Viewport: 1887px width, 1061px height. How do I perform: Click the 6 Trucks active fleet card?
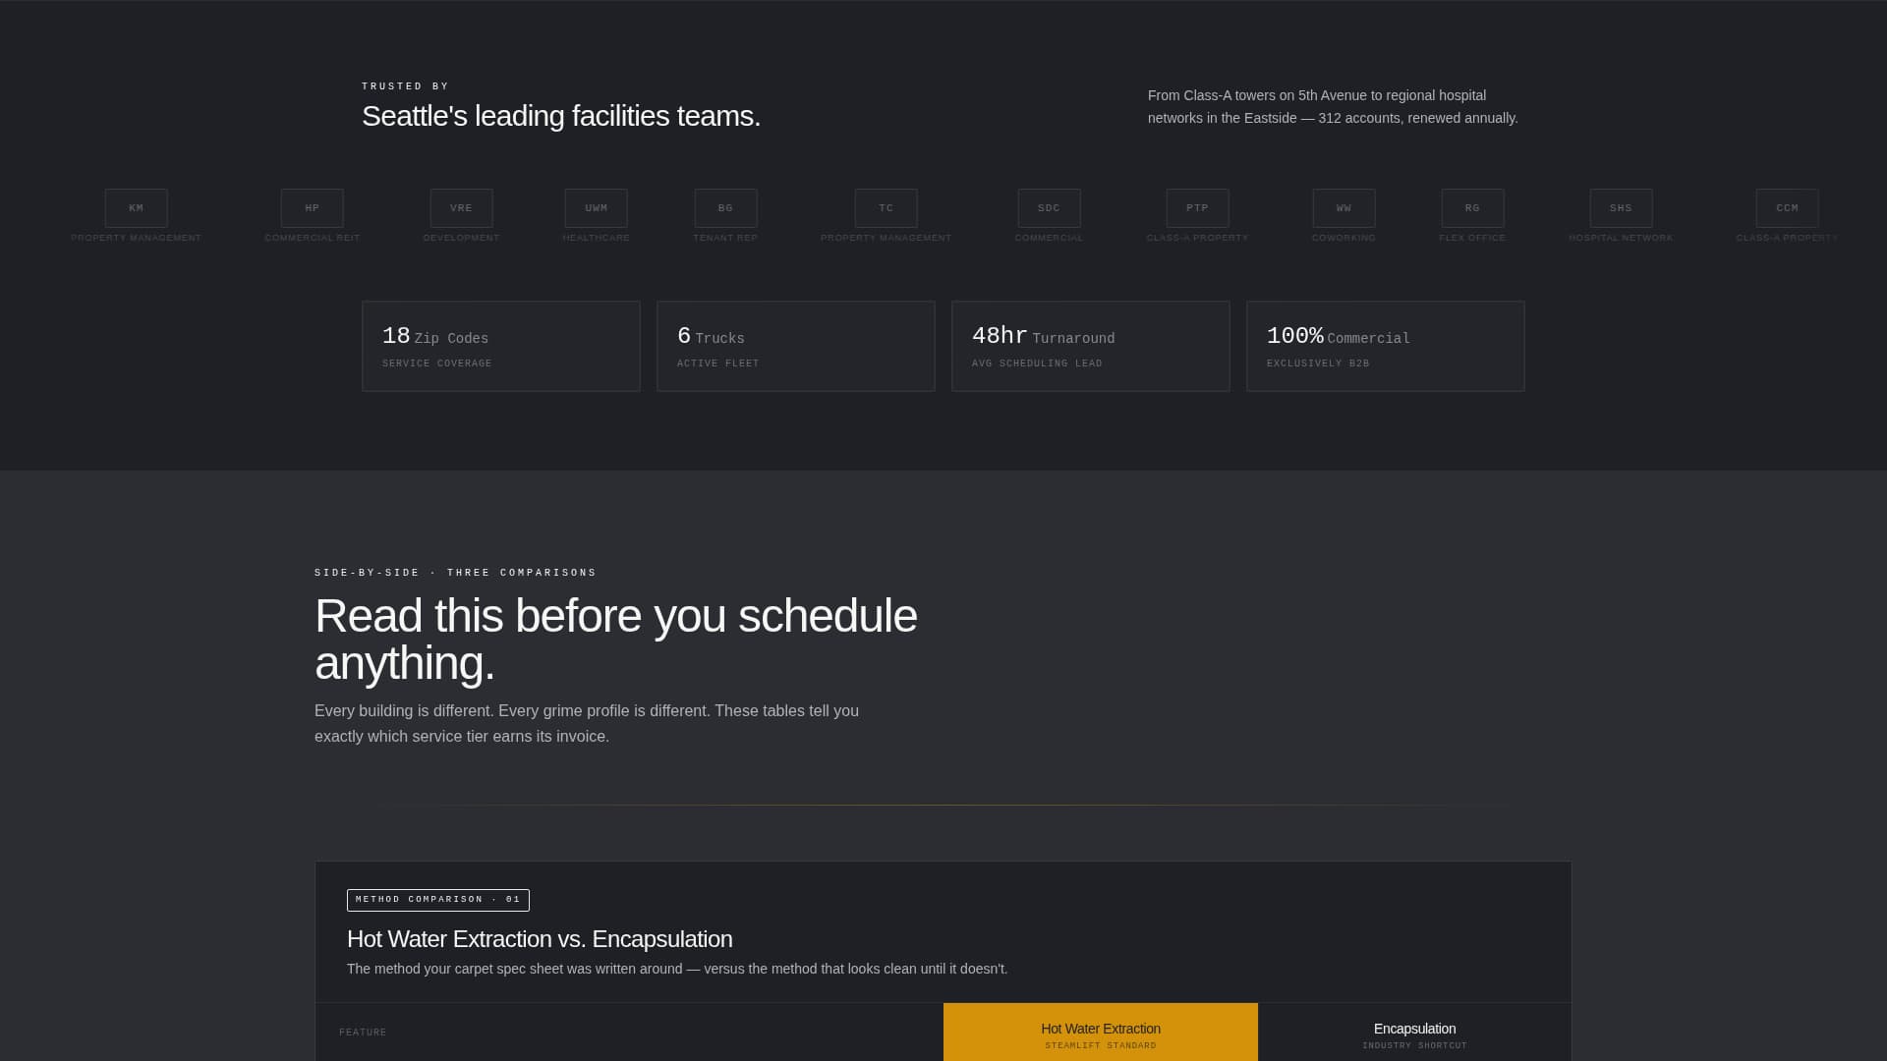point(796,347)
